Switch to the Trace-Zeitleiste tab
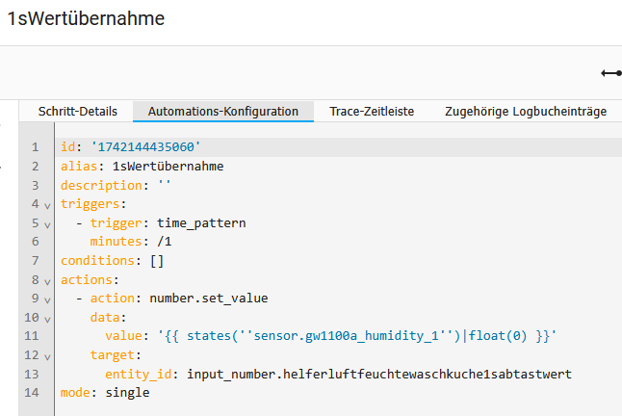The image size is (622, 416). coord(372,112)
